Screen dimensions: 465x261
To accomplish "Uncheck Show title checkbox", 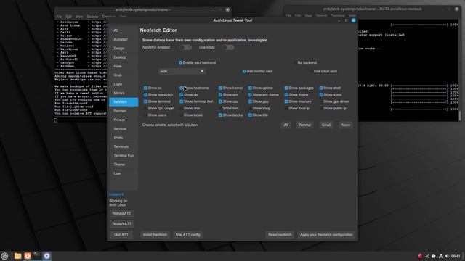I will [250, 115].
